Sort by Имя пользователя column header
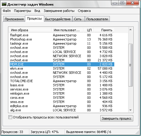Image resolution: width=141 pixels, height=136 pixels. (67, 30)
